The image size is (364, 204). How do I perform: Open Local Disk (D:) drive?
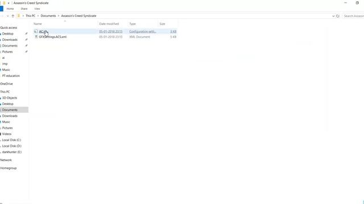(x=12, y=146)
